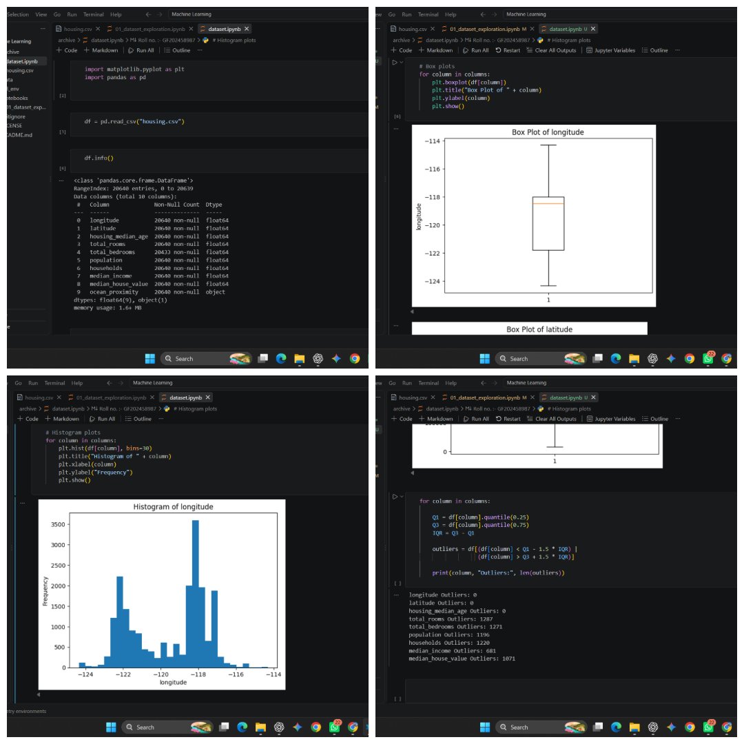Image resolution: width=744 pixels, height=744 pixels.
Task: Click Restart kernel in top-right screenshot
Action: click(508, 50)
